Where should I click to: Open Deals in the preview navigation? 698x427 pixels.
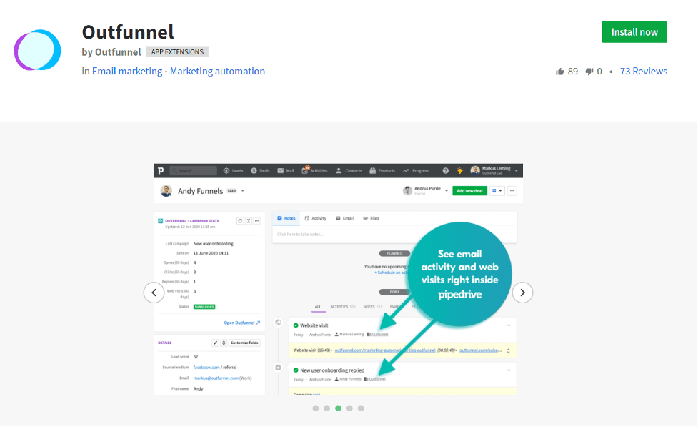[261, 171]
